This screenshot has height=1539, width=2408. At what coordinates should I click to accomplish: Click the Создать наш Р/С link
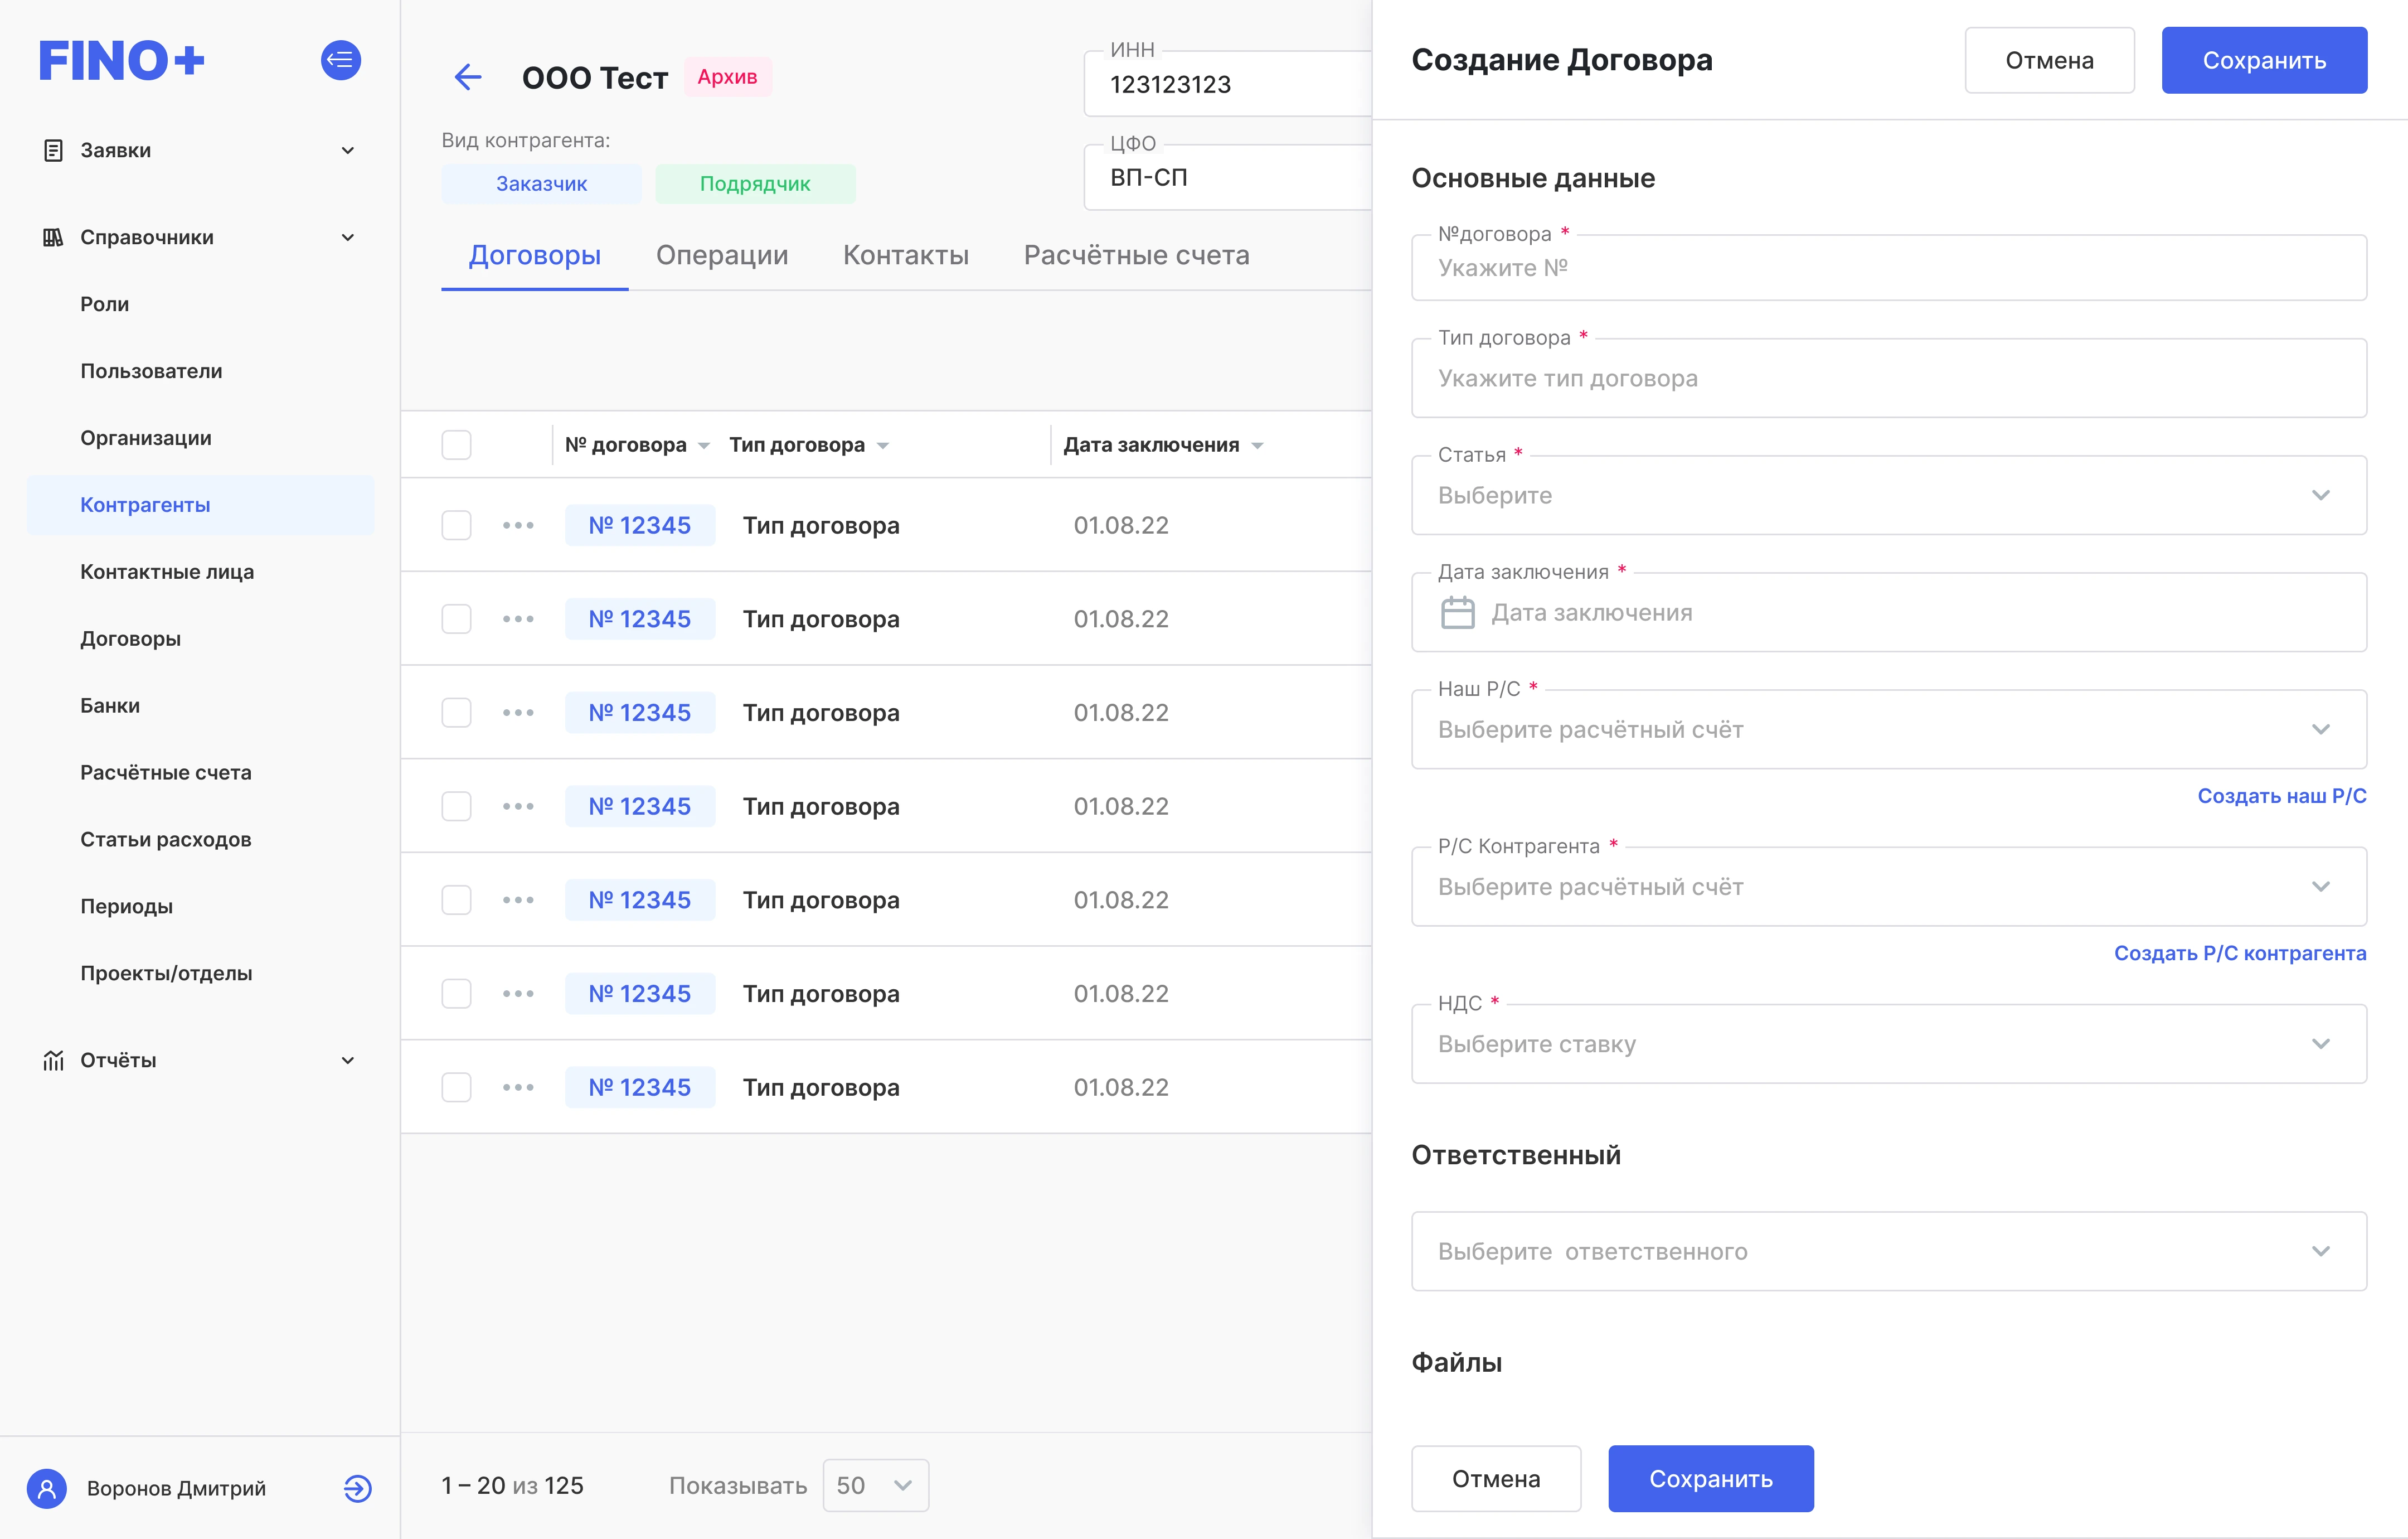pos(2281,796)
